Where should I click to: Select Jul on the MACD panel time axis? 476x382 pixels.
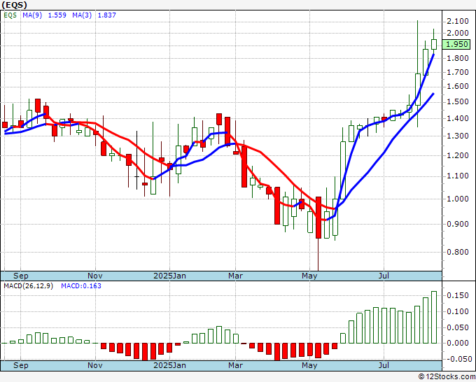[x=384, y=365]
